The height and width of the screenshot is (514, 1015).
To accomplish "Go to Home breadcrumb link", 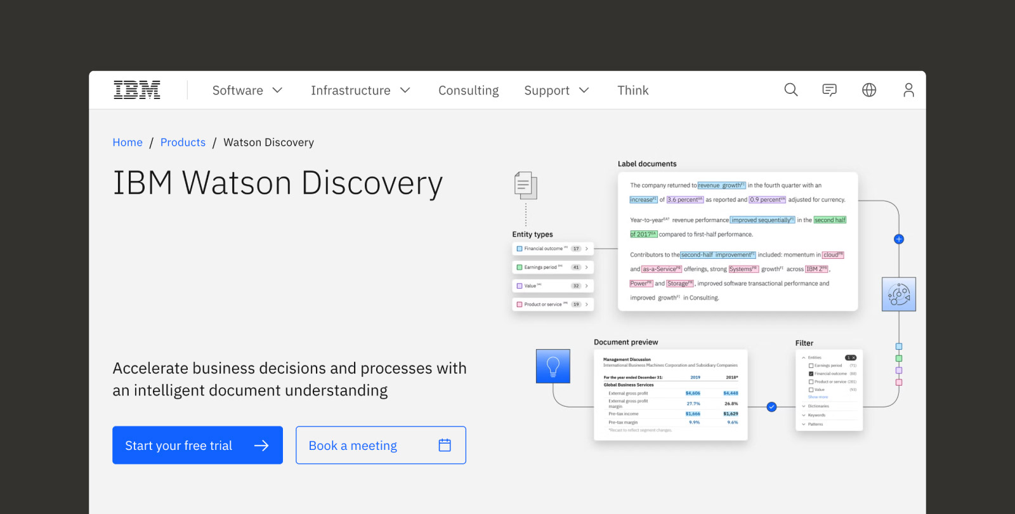I will coord(128,142).
